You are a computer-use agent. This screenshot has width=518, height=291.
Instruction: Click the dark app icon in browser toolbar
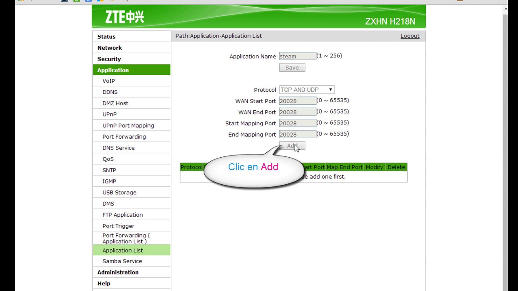[x=64, y=1]
